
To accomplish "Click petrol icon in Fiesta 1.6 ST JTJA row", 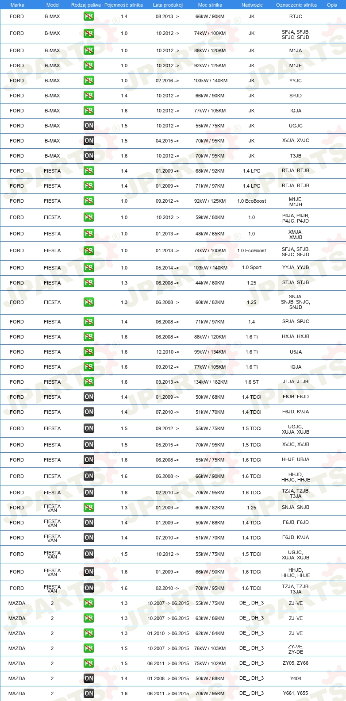I will [89, 382].
